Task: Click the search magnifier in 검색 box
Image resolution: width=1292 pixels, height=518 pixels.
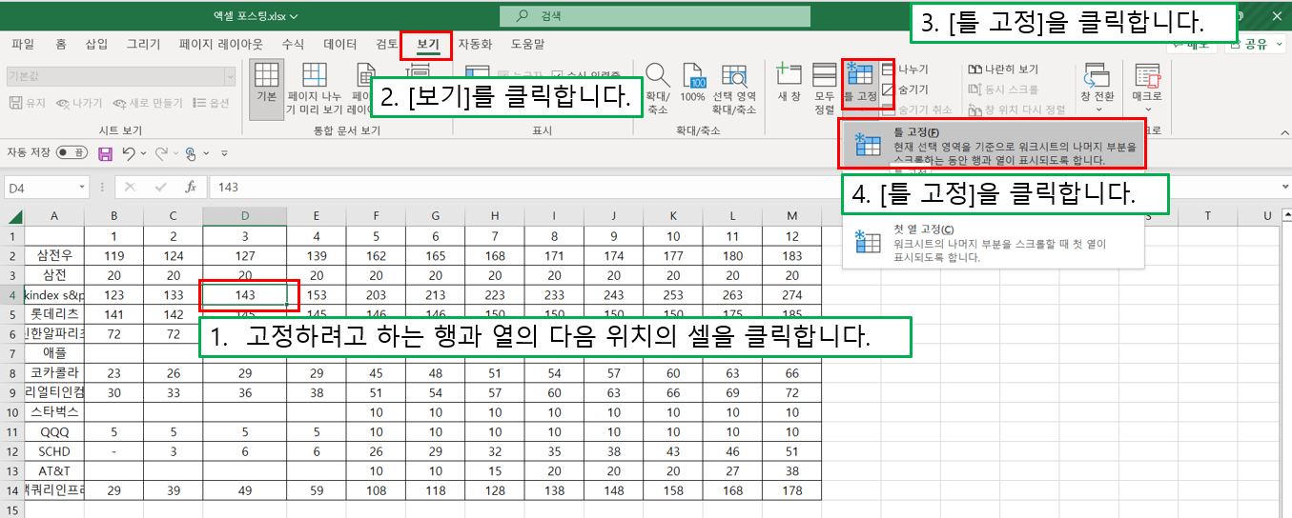Action: click(522, 15)
